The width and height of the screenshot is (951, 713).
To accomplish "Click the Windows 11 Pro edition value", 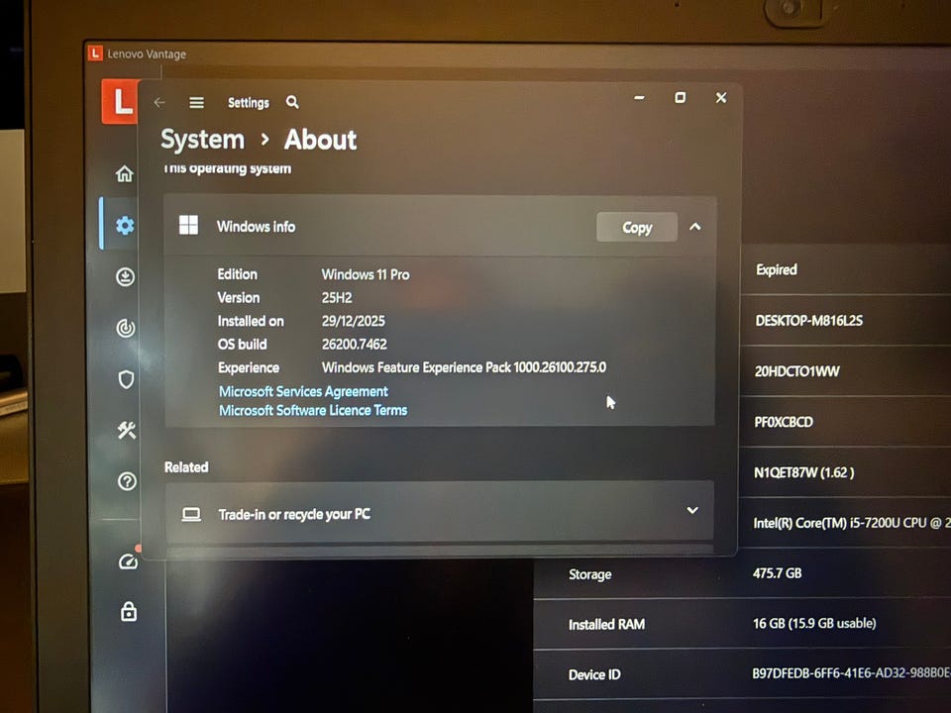I will [x=366, y=274].
